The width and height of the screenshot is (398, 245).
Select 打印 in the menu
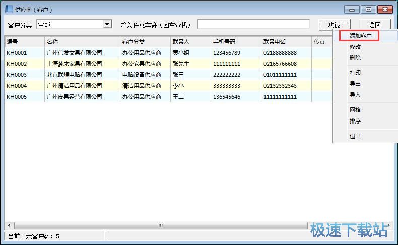click(x=355, y=73)
